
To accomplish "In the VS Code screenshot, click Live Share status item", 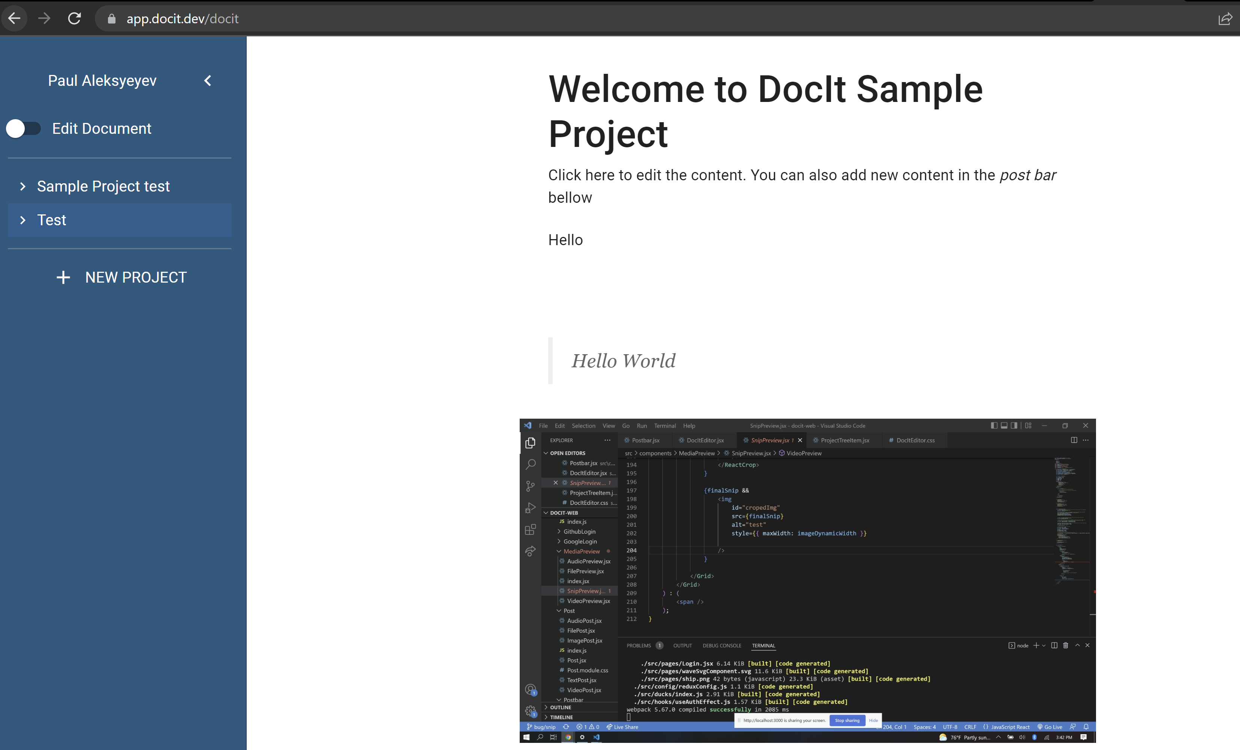I will click(622, 727).
